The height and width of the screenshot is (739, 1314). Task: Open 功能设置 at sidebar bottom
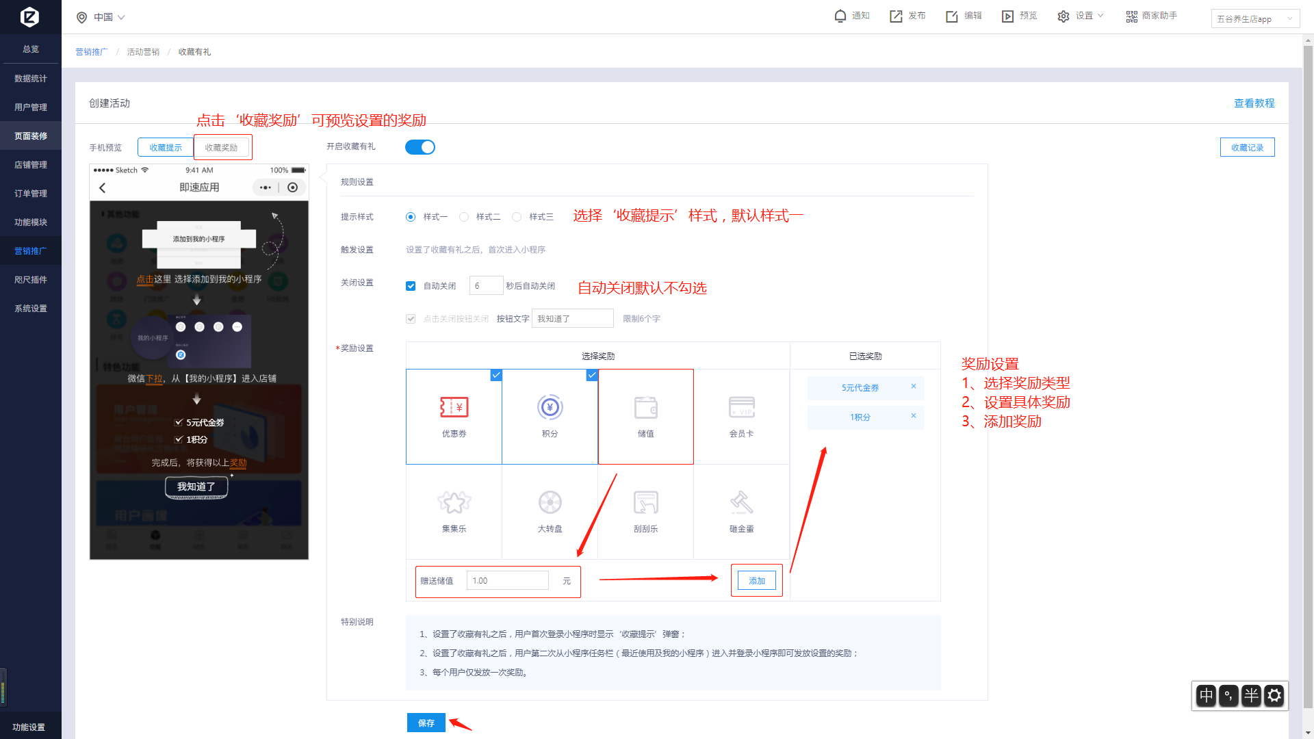(29, 727)
